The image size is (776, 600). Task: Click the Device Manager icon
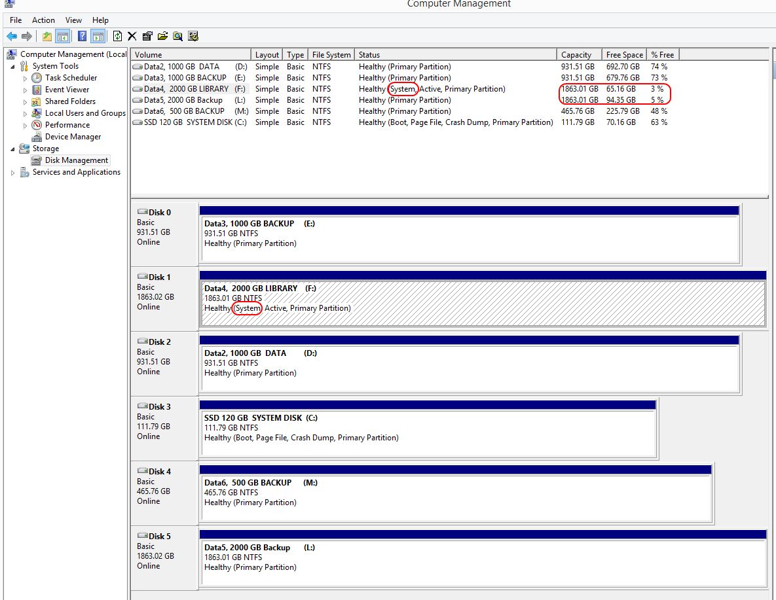(36, 137)
